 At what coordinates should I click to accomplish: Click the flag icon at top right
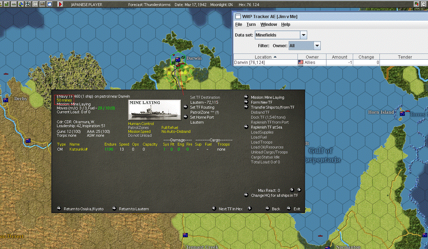click(x=417, y=4)
